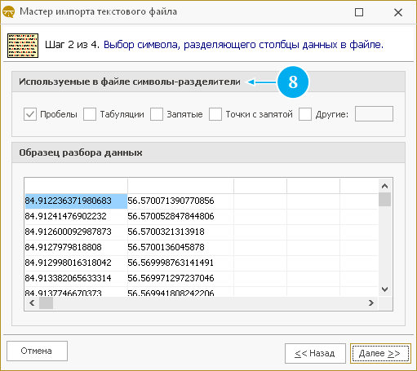Maximize the import wizard window
417x371 pixels.
tap(359, 12)
